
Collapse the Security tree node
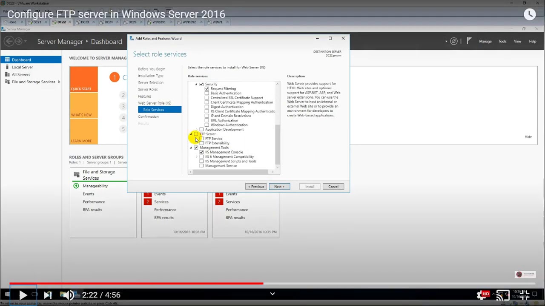pyautogui.click(x=196, y=84)
